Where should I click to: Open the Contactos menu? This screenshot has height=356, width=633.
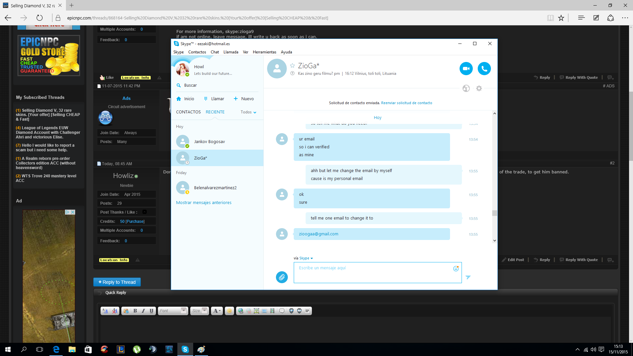tap(197, 52)
